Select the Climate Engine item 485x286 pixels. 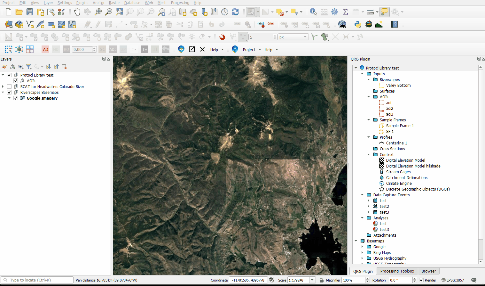(x=399, y=183)
